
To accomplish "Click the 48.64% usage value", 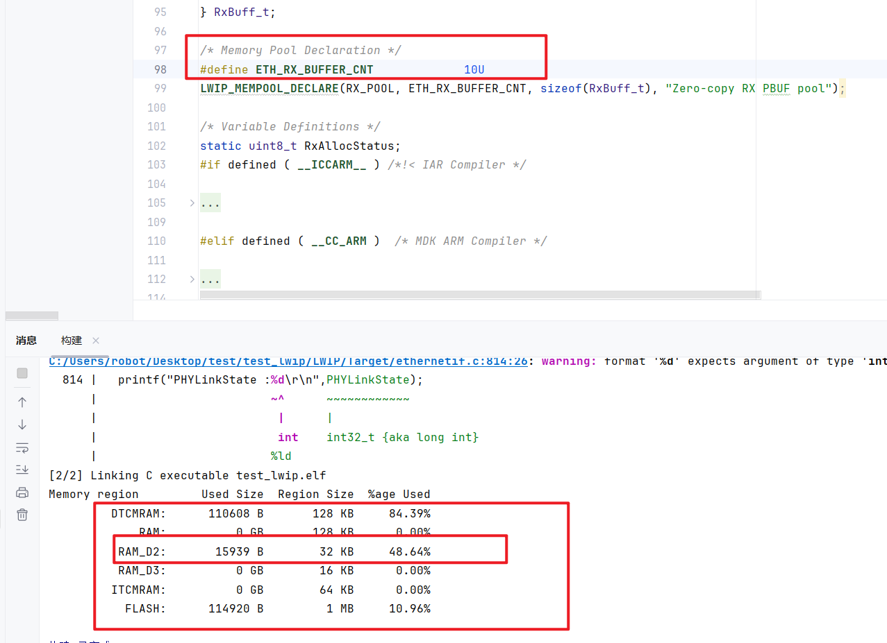I will 410,551.
